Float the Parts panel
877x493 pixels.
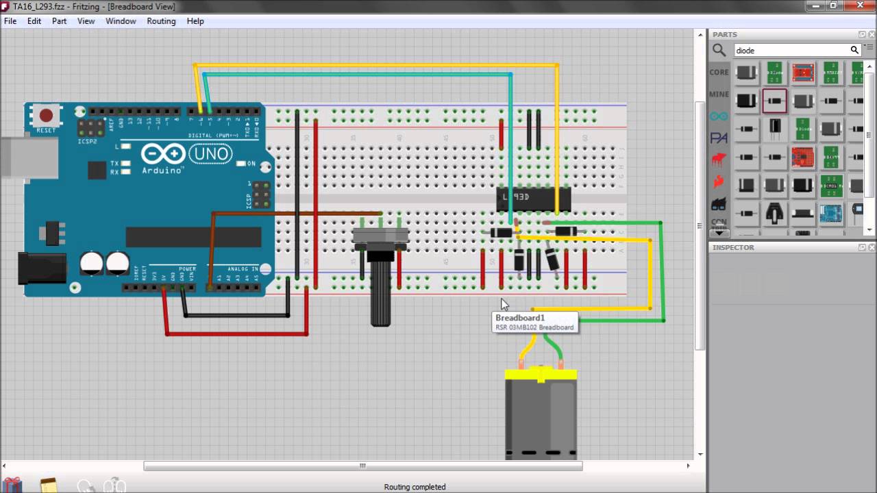click(862, 34)
